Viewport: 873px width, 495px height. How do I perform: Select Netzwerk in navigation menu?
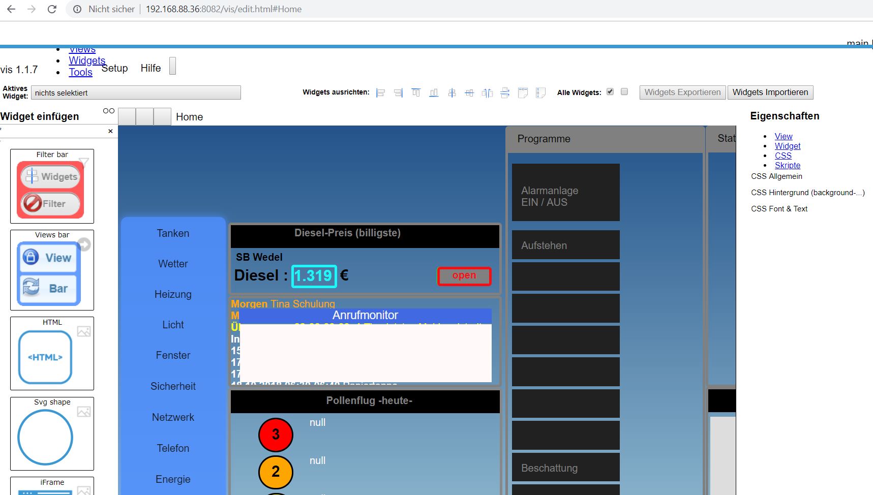coord(173,417)
